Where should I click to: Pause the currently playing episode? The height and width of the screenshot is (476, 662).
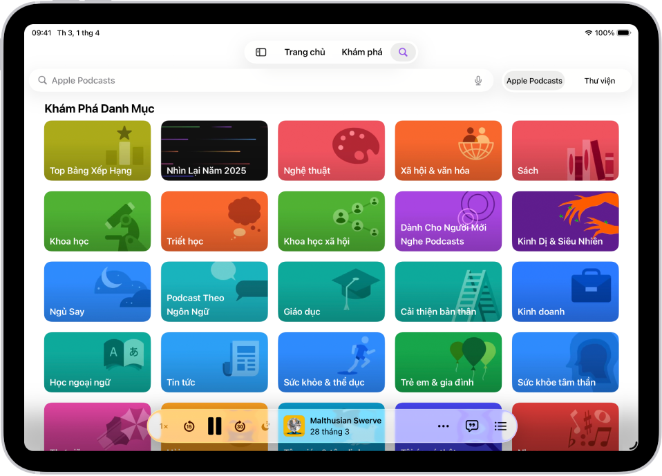coord(215,426)
